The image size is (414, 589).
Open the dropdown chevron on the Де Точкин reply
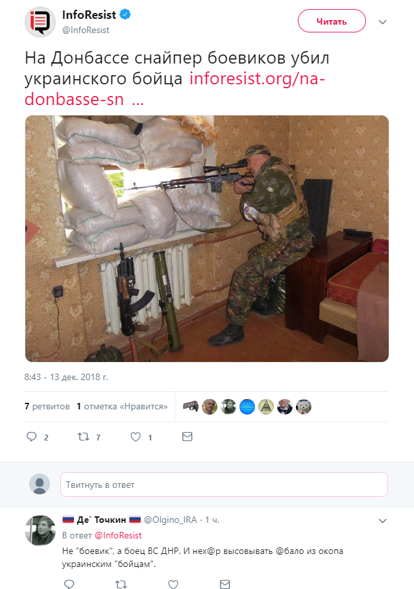(x=382, y=521)
